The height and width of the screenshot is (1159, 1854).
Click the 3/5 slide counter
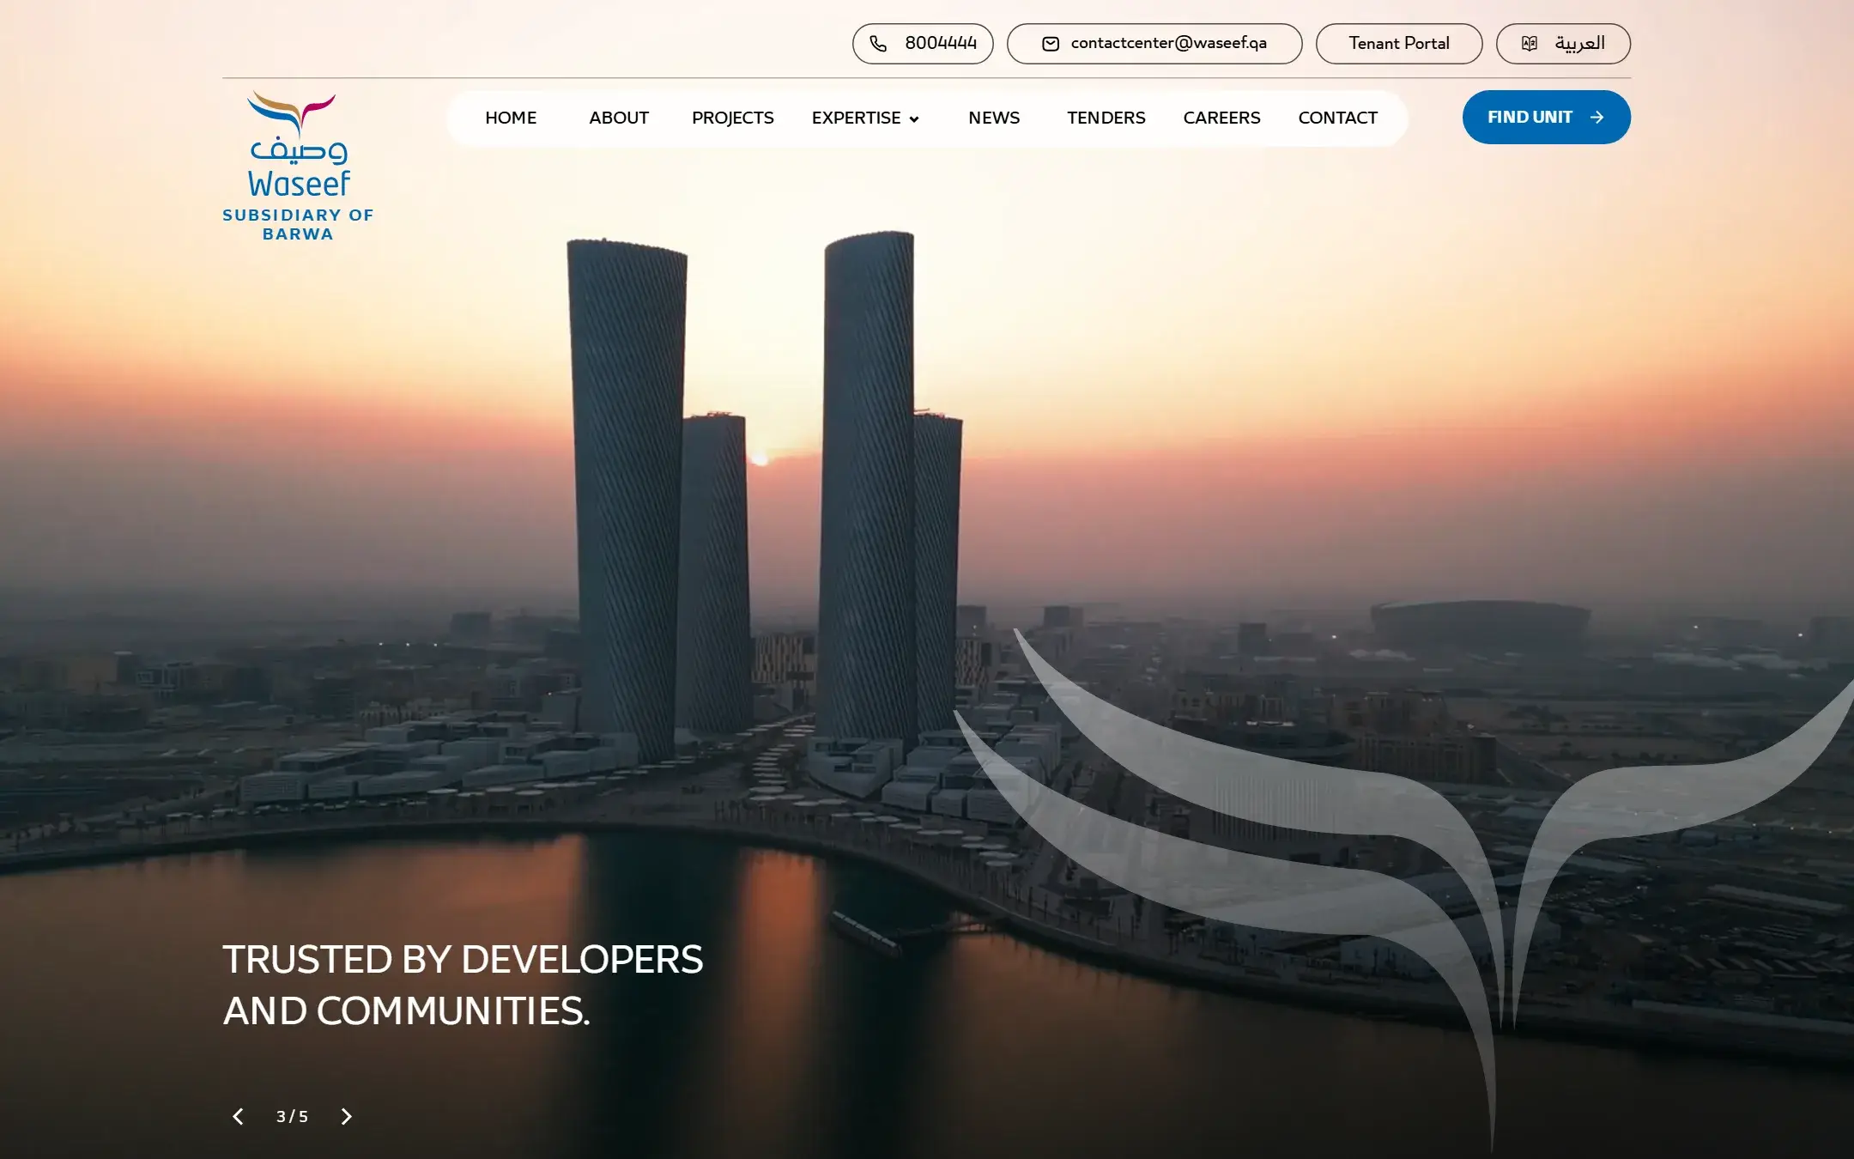pos(292,1116)
